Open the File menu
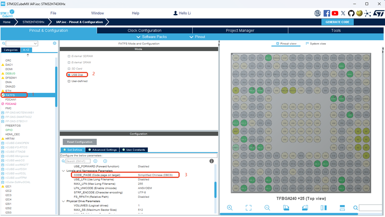 (x=53, y=13)
